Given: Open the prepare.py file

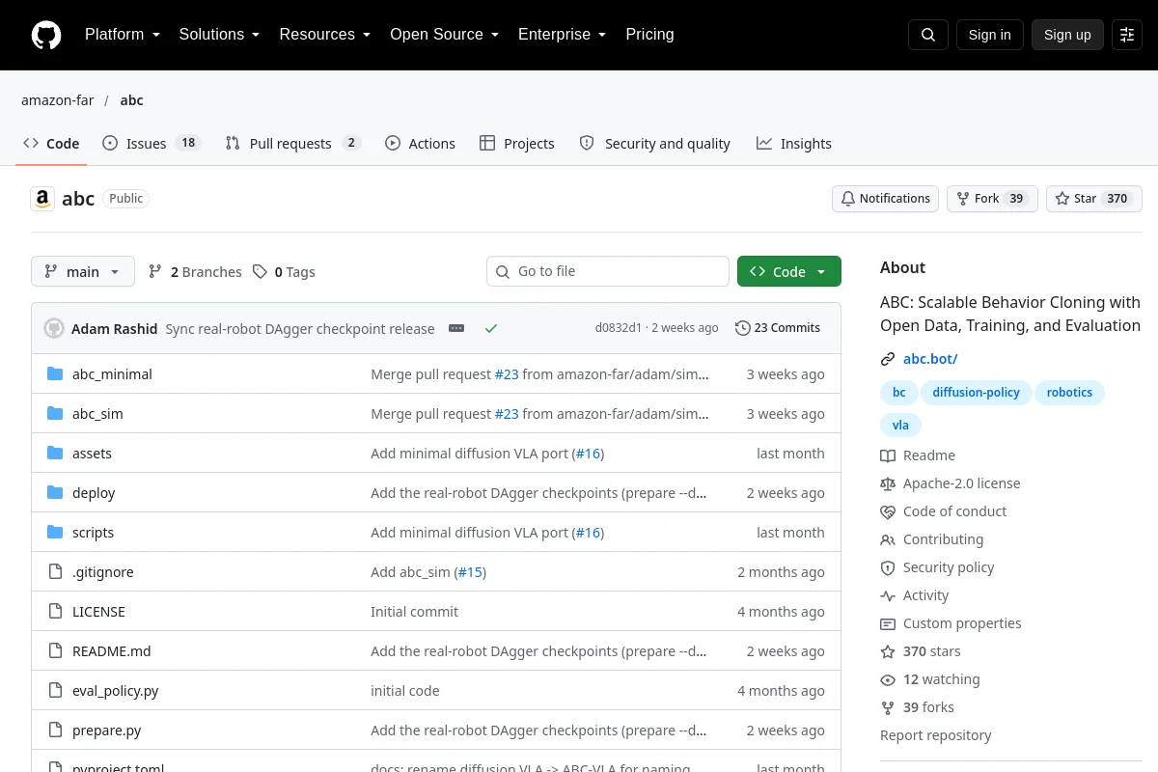Looking at the screenshot, I should click(107, 731).
